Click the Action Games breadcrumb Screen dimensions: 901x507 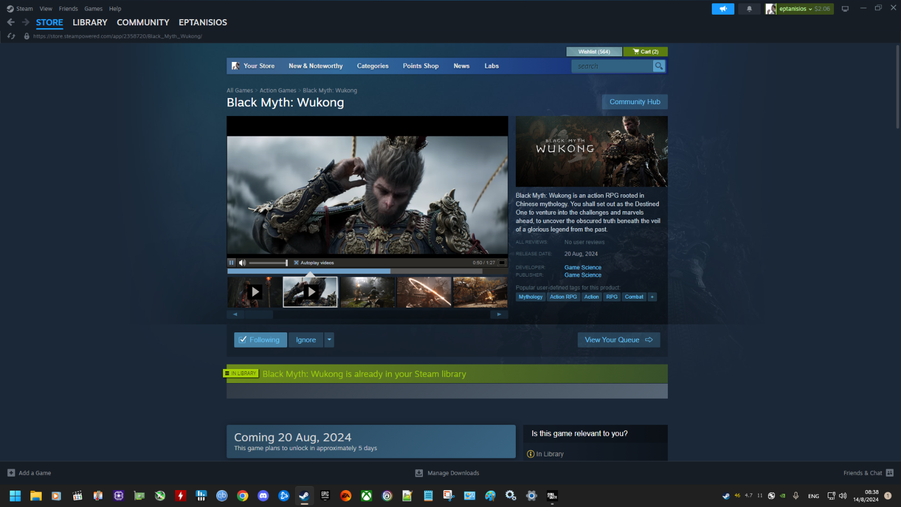(278, 90)
